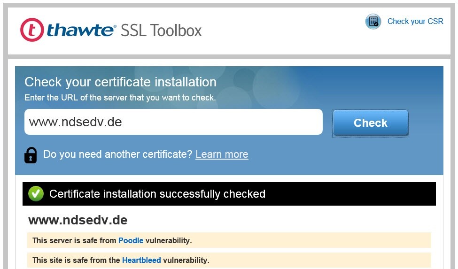Open the Heartbleed vulnerability link
Screen dimensions: 458x269
141,260
